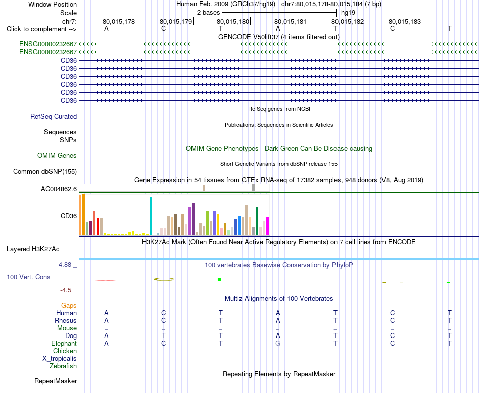Click position label 80,015,178 on the ruler
Image resolution: width=480 pixels, height=393 pixels.
[118, 21]
